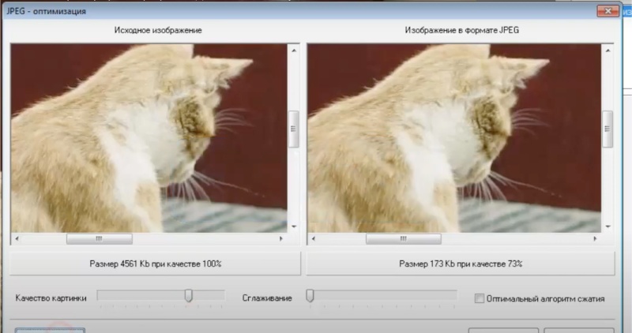Click the smoothing slider handle

click(310, 296)
